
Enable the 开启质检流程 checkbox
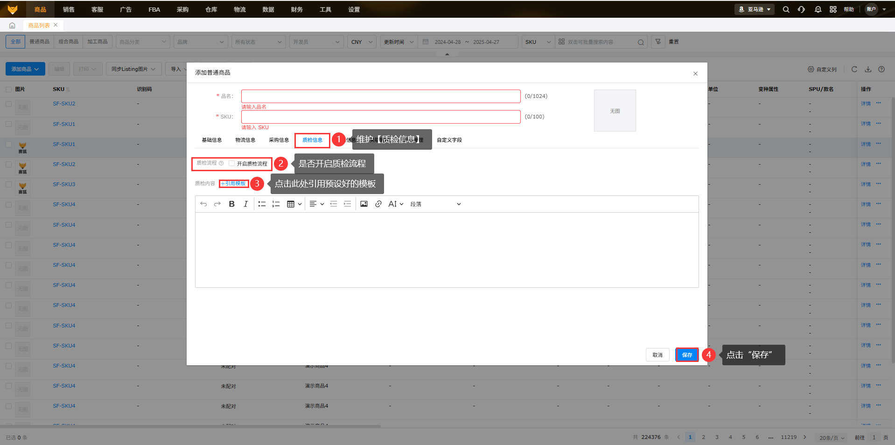[231, 163]
